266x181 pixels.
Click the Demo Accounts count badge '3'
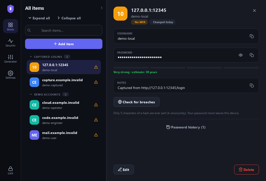pos(65,95)
